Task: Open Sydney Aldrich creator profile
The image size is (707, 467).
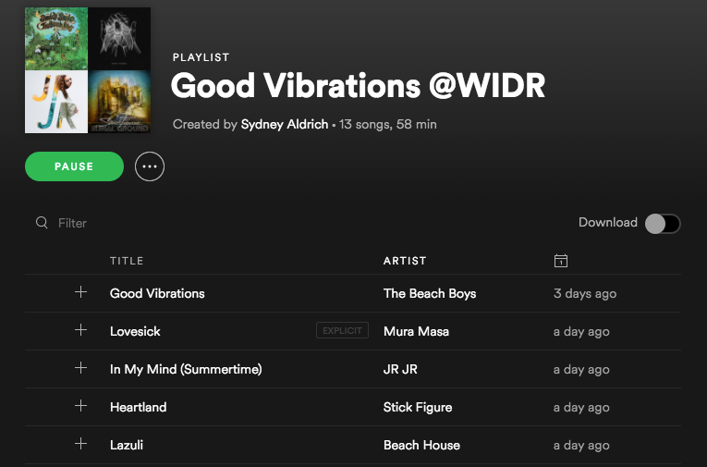Action: (x=285, y=124)
